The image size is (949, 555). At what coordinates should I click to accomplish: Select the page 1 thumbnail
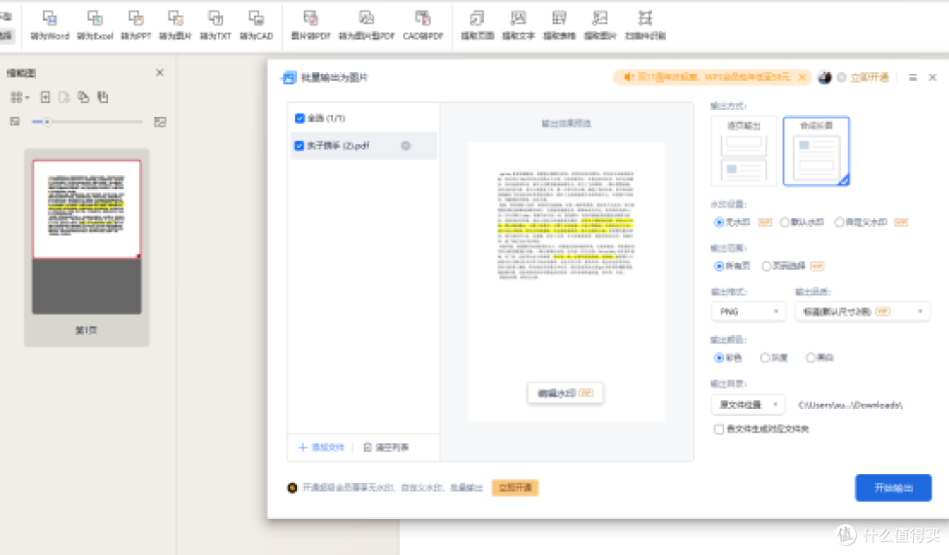(86, 237)
